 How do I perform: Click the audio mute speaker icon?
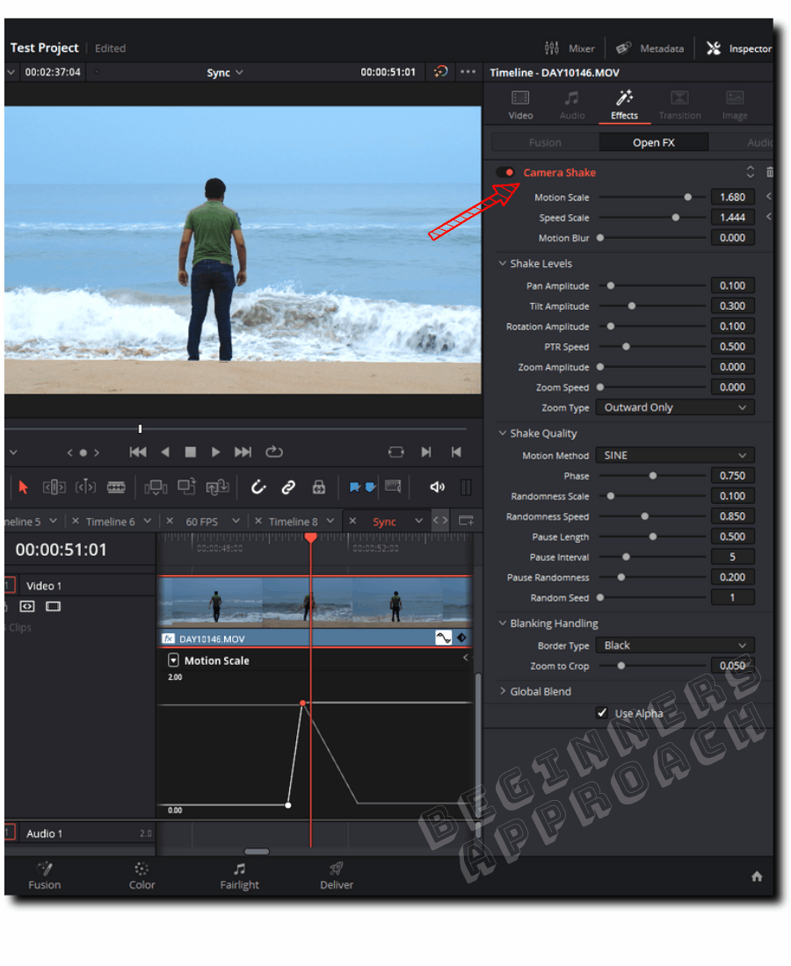pos(438,487)
